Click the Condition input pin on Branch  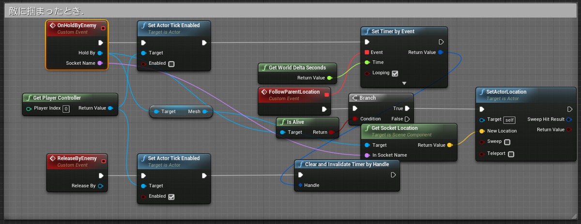pos(355,119)
